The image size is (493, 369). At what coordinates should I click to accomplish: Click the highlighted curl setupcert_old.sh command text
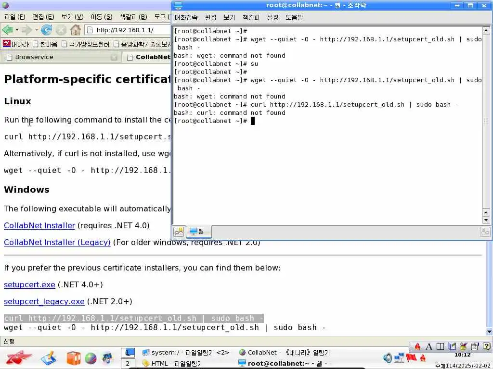pos(134,318)
